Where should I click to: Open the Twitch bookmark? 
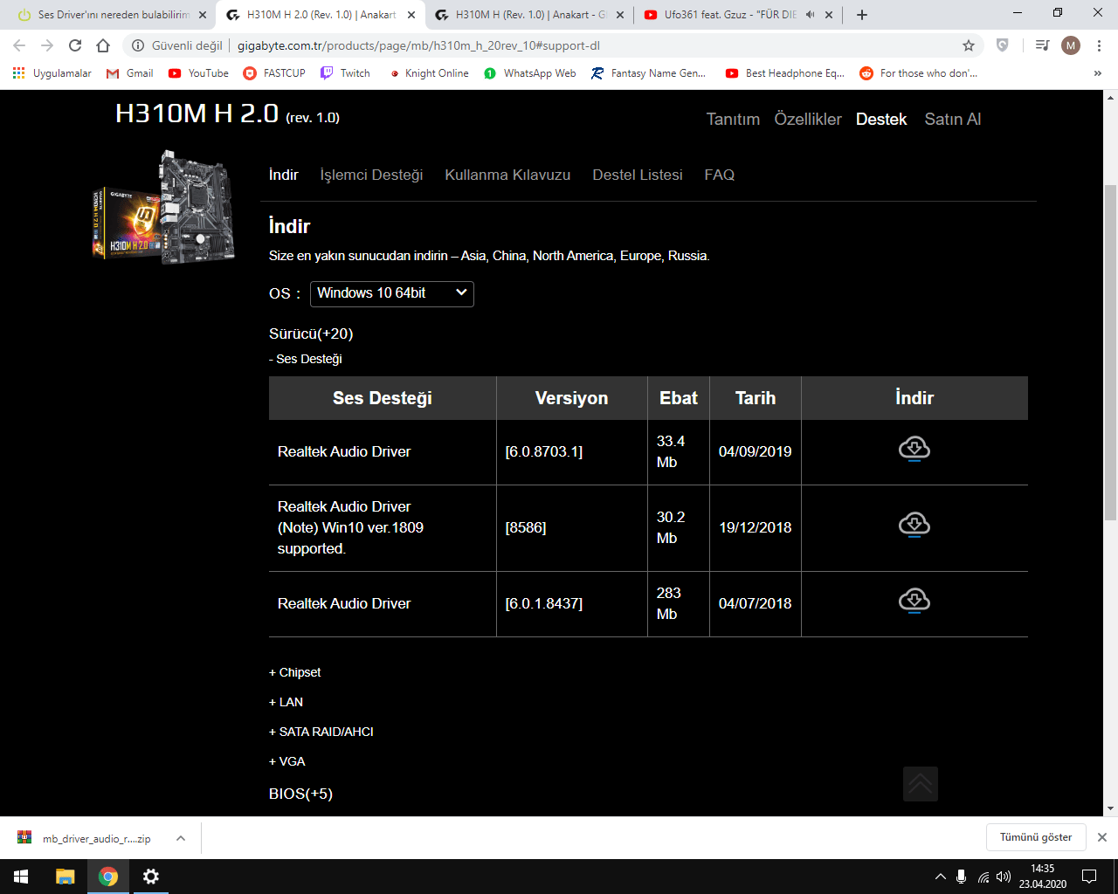click(x=345, y=73)
